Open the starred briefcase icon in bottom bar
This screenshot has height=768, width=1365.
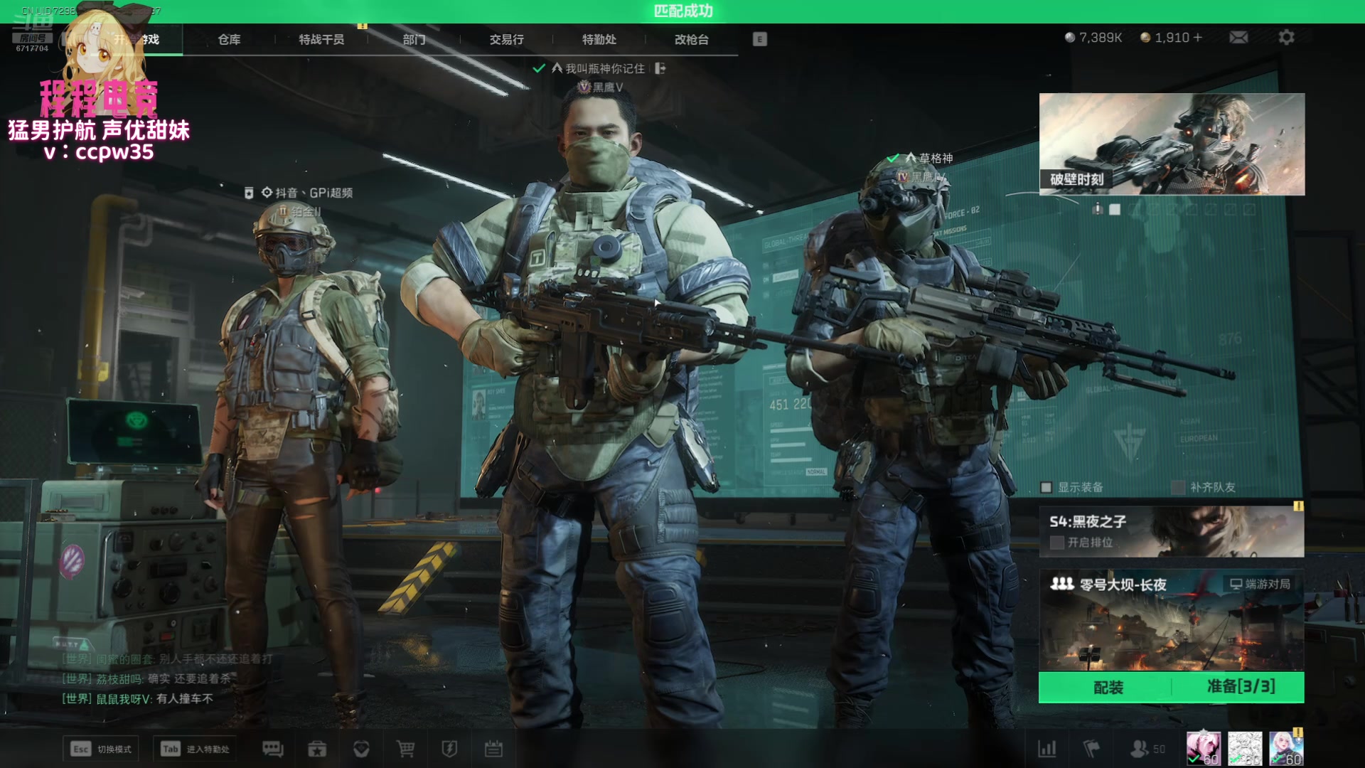click(317, 749)
